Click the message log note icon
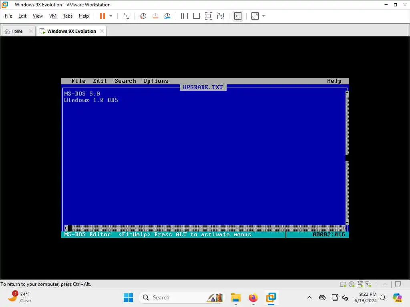This screenshot has width=410, height=307. [398, 284]
